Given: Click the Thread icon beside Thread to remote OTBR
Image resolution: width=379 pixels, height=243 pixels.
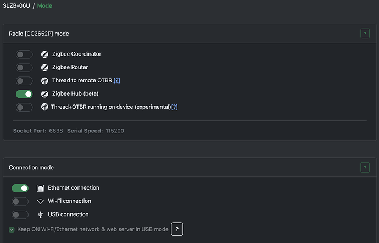Looking at the screenshot, I should 44,81.
